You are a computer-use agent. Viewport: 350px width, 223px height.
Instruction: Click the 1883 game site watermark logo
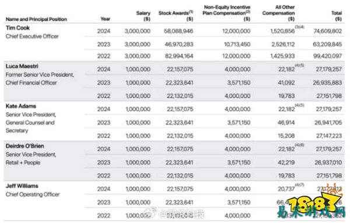310,204
